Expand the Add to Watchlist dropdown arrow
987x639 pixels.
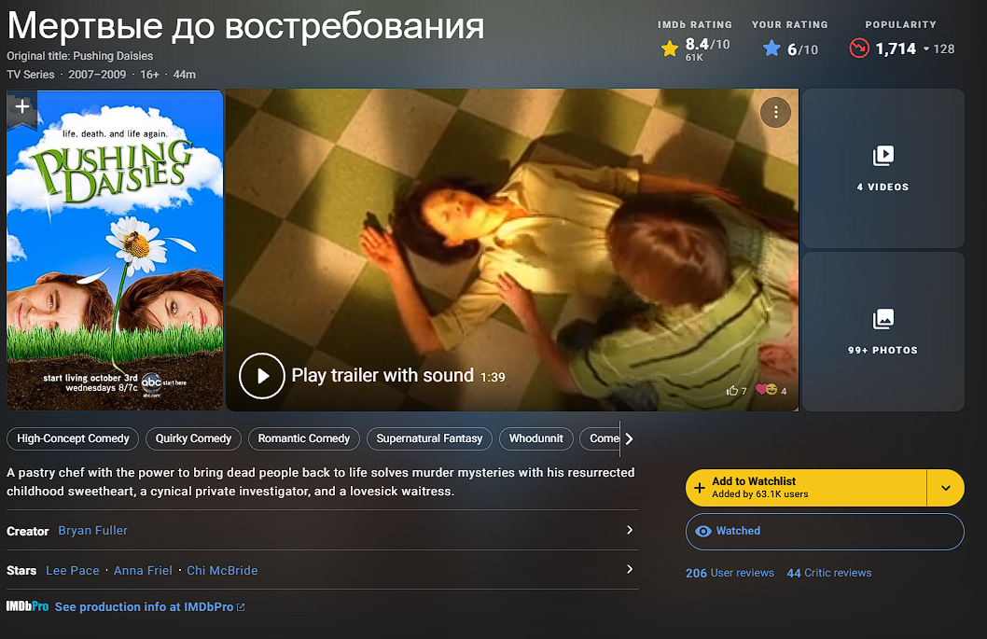945,488
